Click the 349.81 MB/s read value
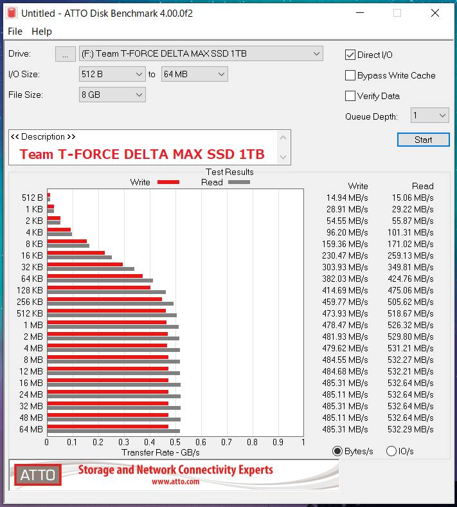 tap(411, 268)
